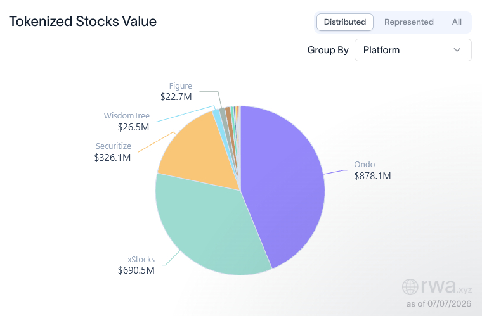Click the Group By dropdown chevron arrow
482x316 pixels.
[x=457, y=50]
